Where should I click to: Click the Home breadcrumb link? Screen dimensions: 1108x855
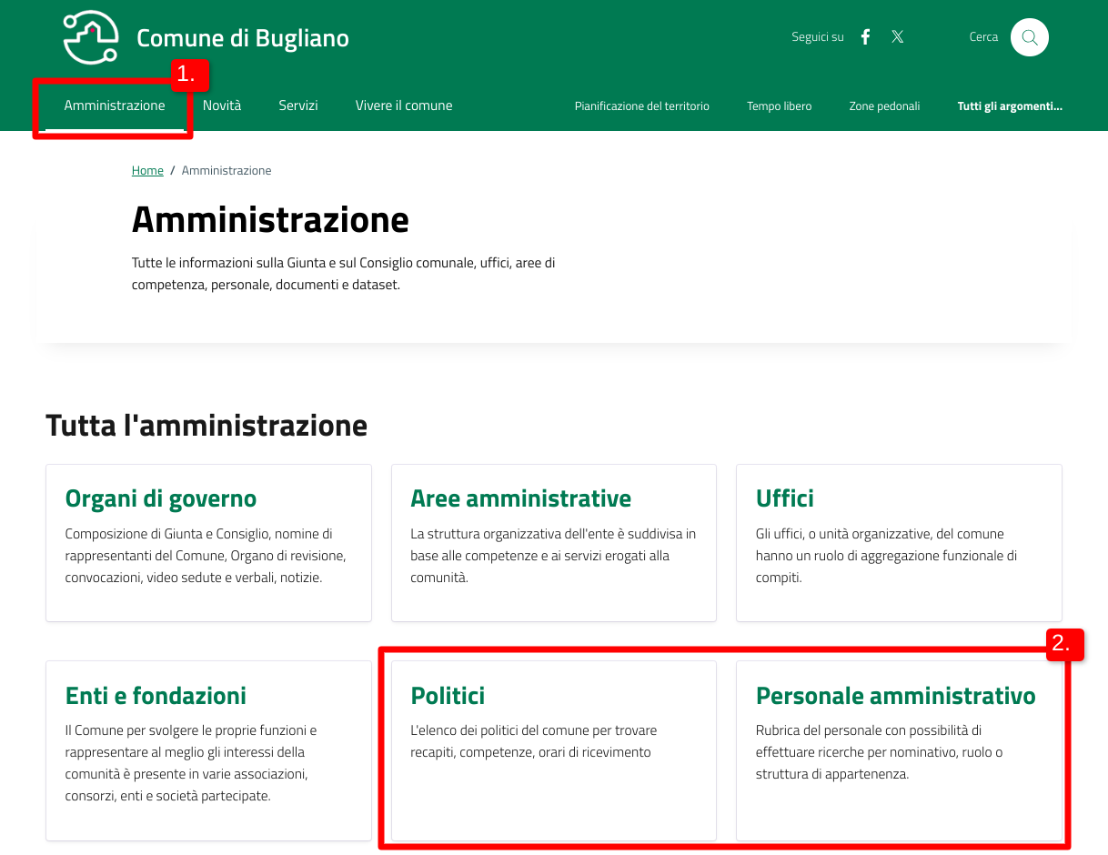click(147, 171)
